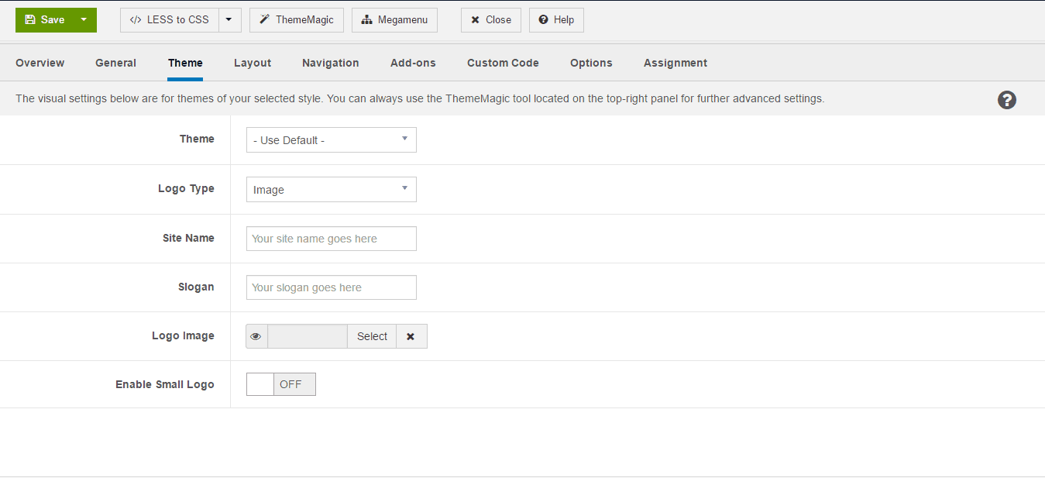The height and width of the screenshot is (478, 1045).
Task: Click the green Save button
Action: [45, 20]
